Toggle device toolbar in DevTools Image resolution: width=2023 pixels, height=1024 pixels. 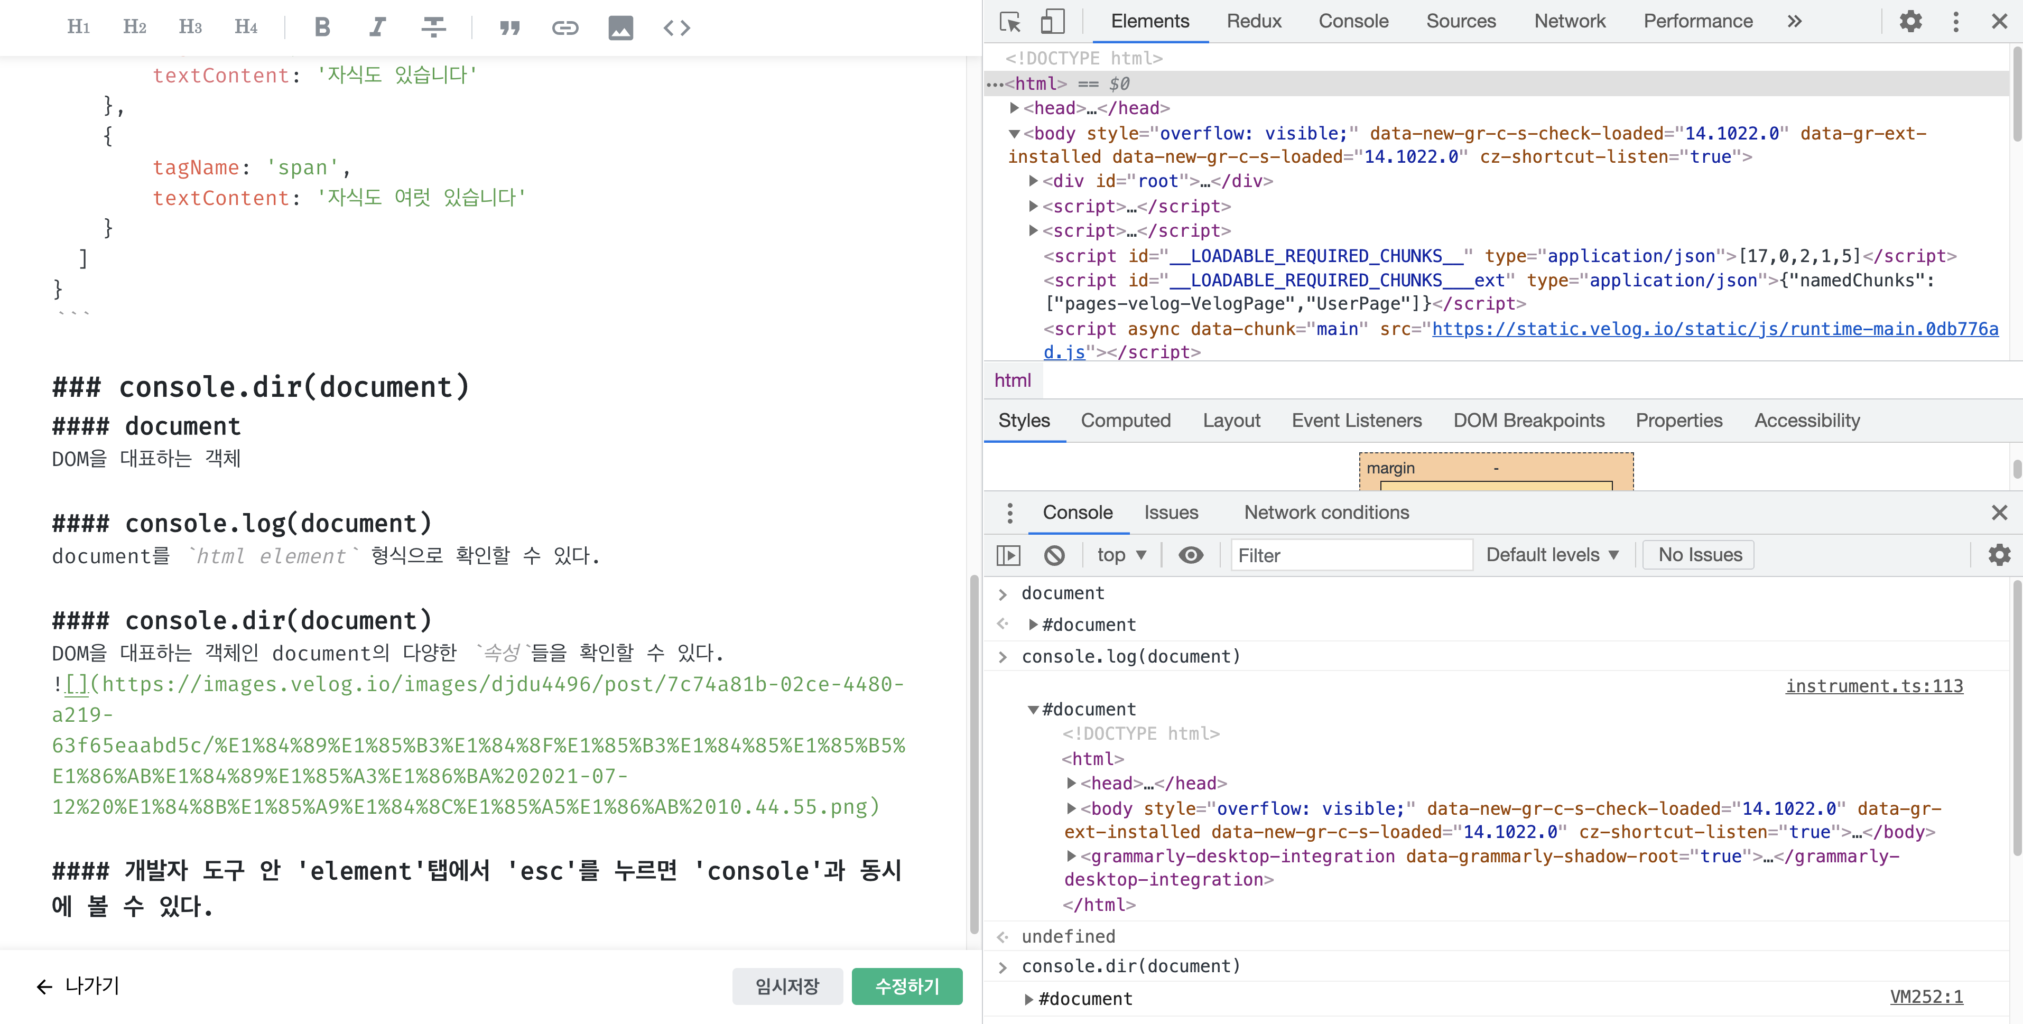click(x=1052, y=21)
